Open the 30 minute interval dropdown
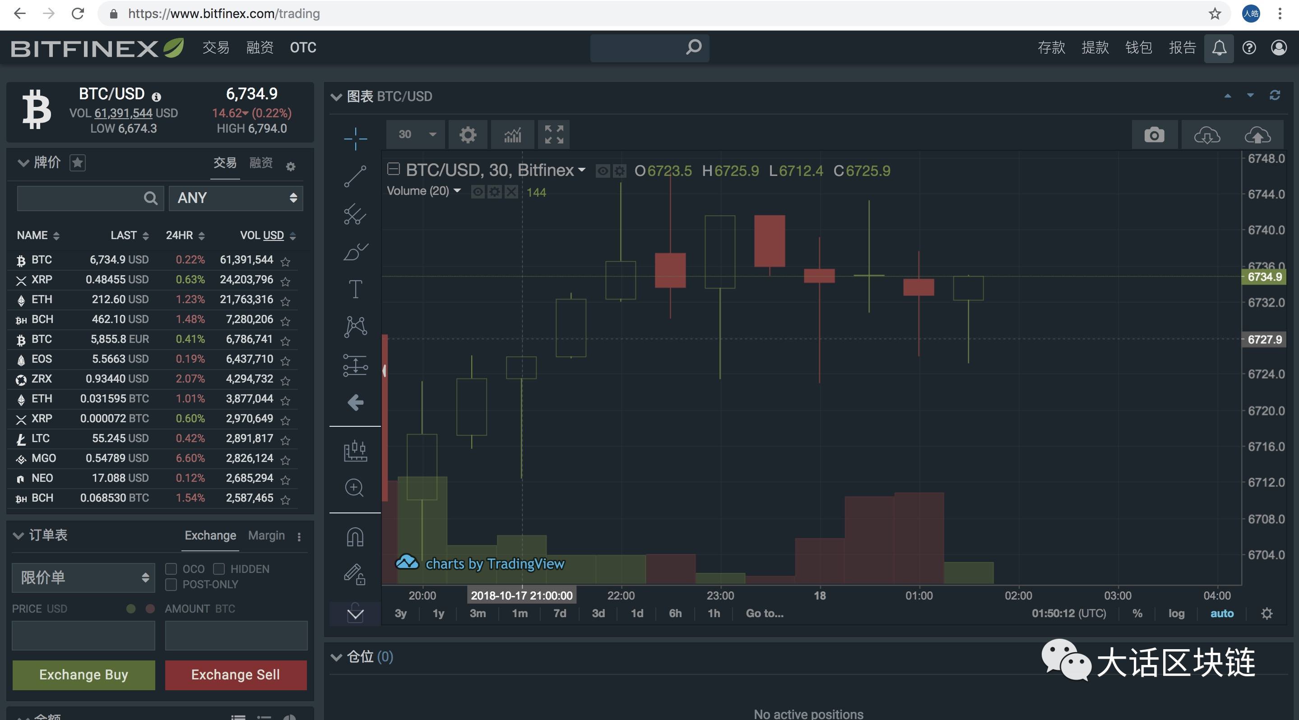 click(416, 134)
